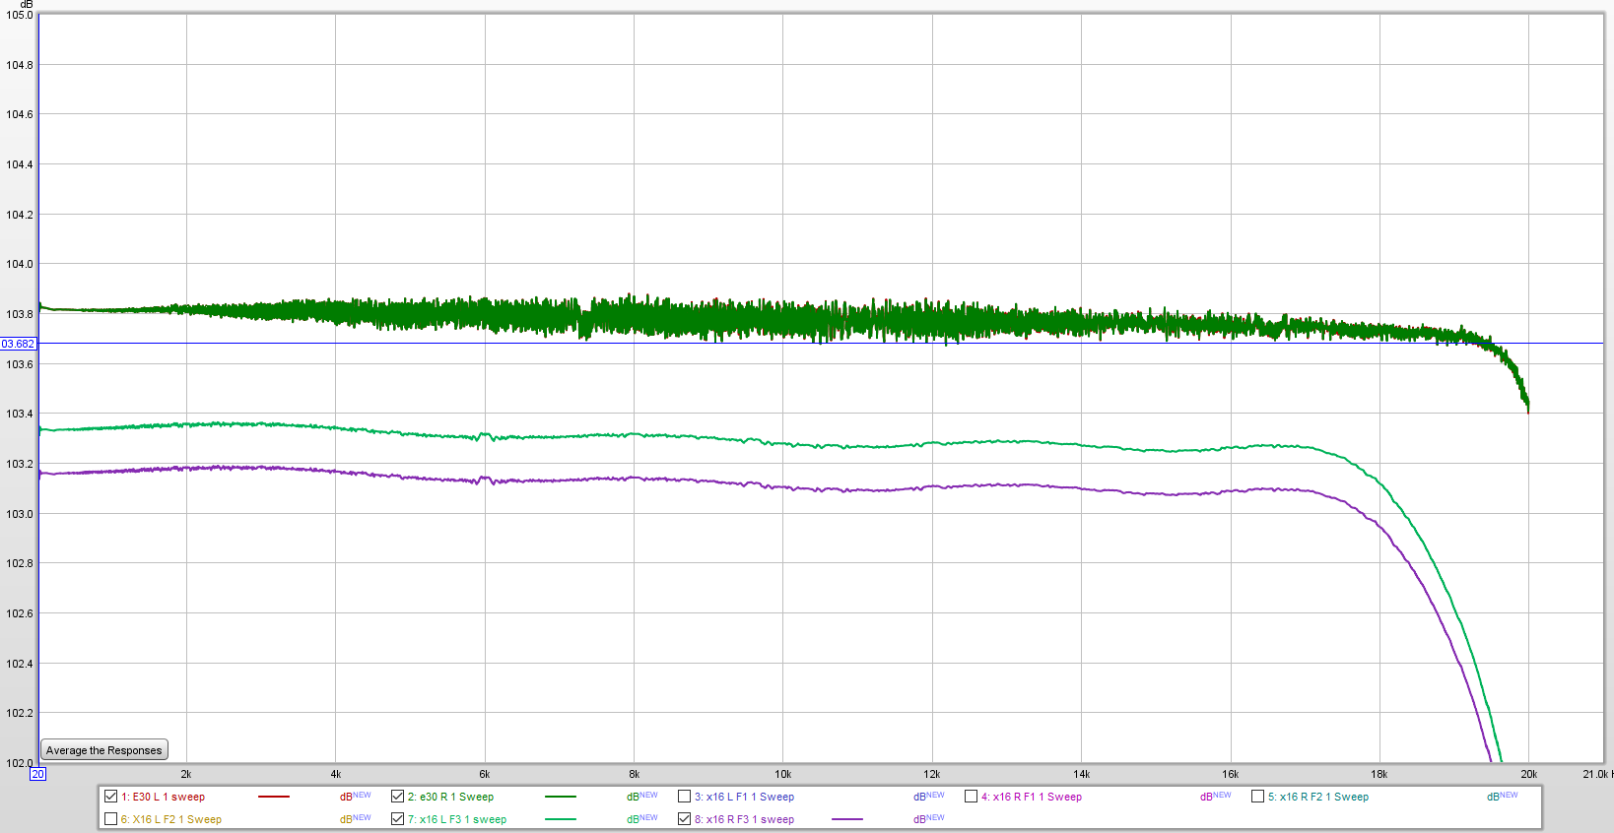The height and width of the screenshot is (833, 1614).
Task: Uncheck the 2: e30 R 1 Sweep checkbox
Action: click(397, 797)
